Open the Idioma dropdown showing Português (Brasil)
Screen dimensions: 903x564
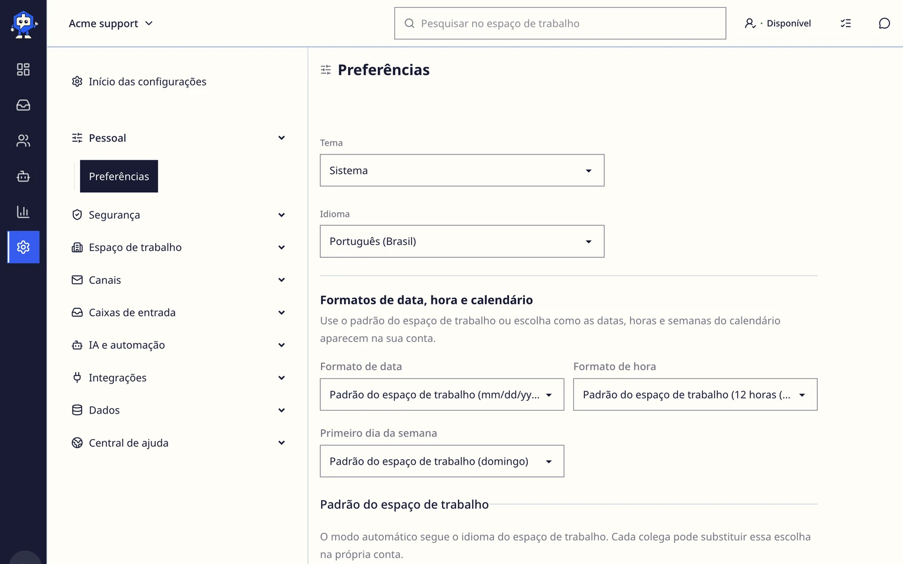tap(462, 241)
